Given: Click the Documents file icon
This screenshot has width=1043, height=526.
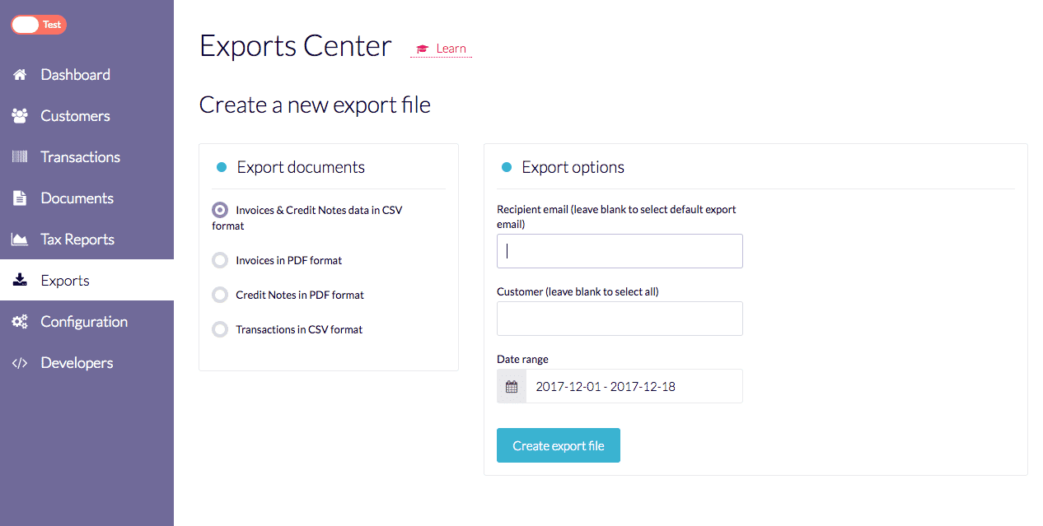Looking at the screenshot, I should coord(20,198).
